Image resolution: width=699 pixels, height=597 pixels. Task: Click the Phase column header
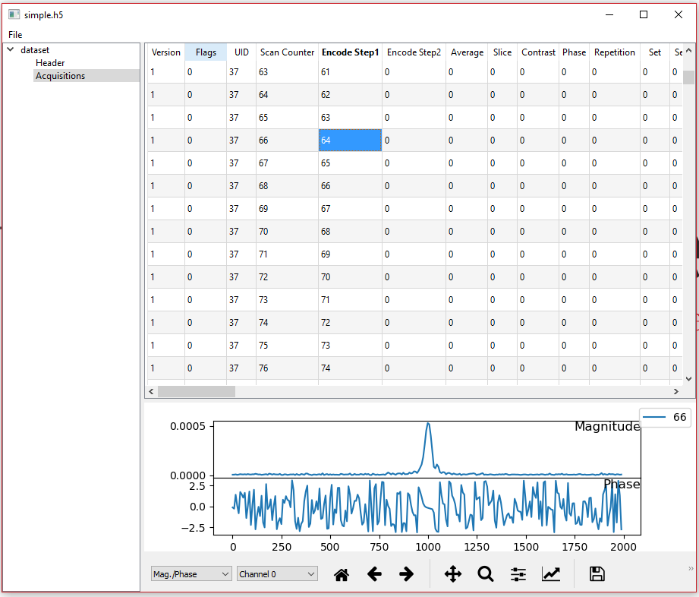(x=575, y=52)
